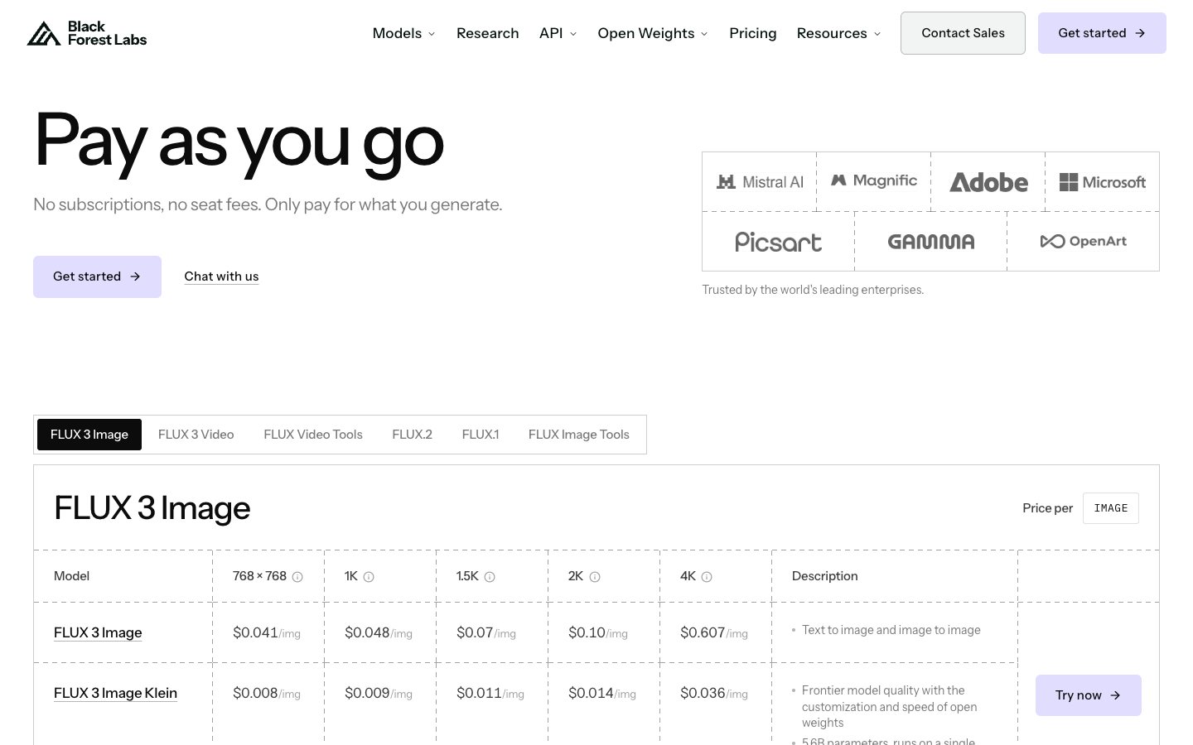The image size is (1193, 745).
Task: Click "Text to image and image to image"
Action: pos(891,630)
